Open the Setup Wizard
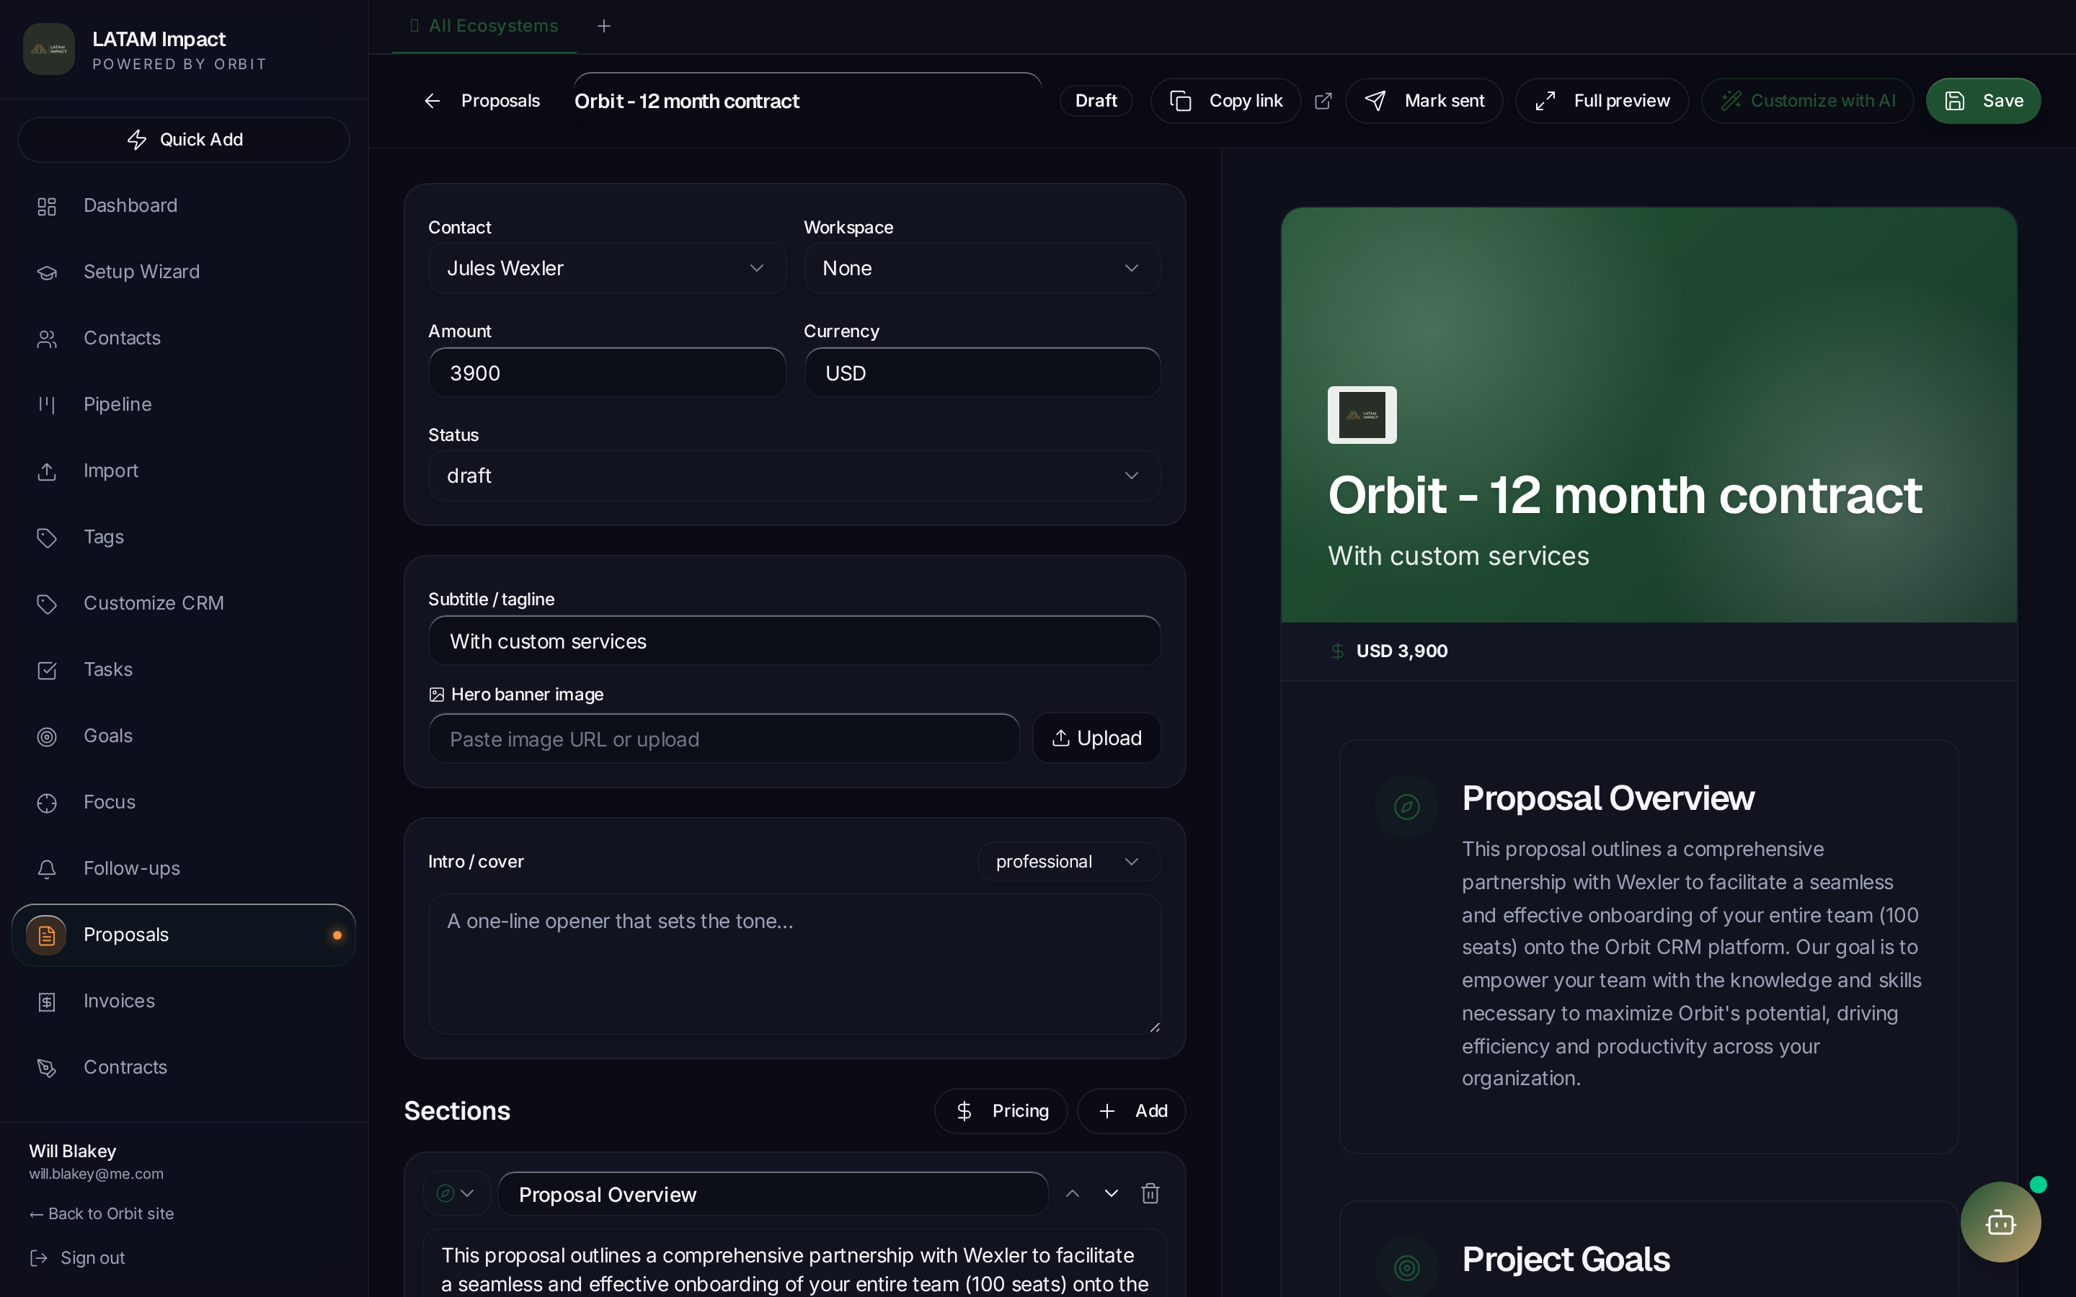This screenshot has height=1297, width=2076. coord(184,272)
